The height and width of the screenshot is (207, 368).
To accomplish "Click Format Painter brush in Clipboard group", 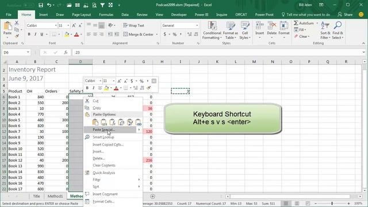I will point(17,36).
